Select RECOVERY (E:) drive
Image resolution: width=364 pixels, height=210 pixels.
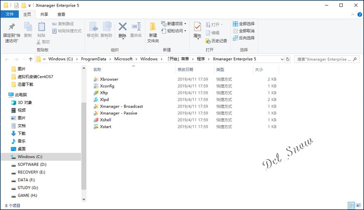coord(28,172)
